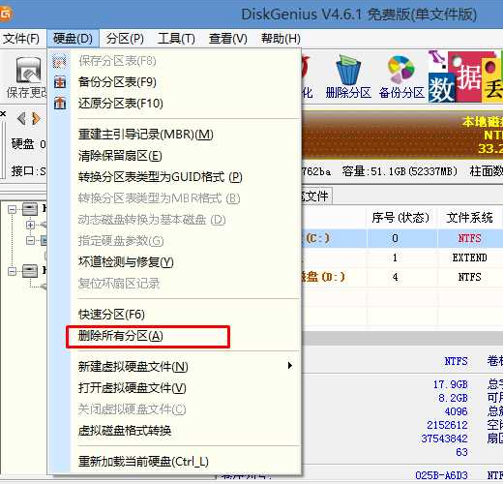Click the 4096 cluster size value
Screen dimensions: 504x484
[x=456, y=411]
